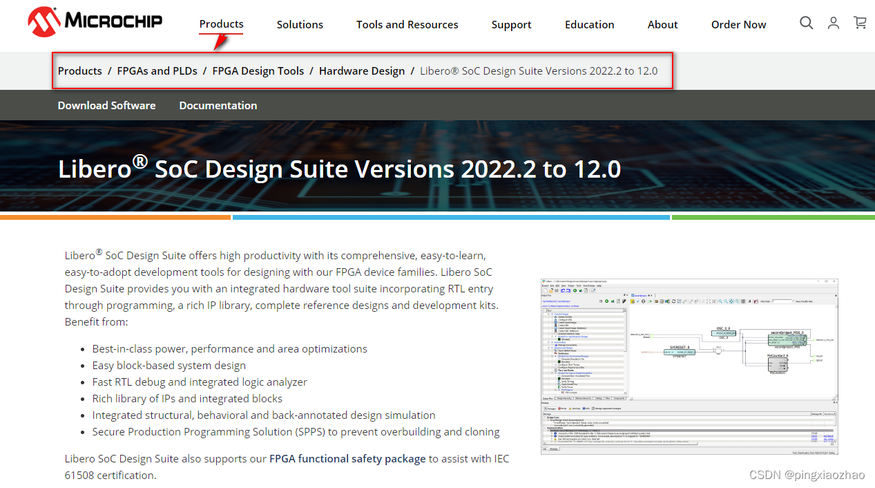
Task: Go to Hardware Design breadcrumb
Action: click(x=362, y=71)
